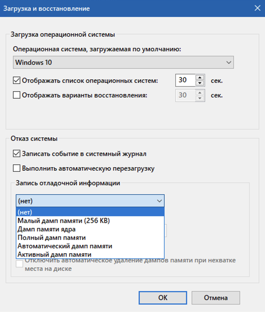This screenshot has height=312, width=265.
Task: Open the default operating system dropdown
Action: (230, 62)
